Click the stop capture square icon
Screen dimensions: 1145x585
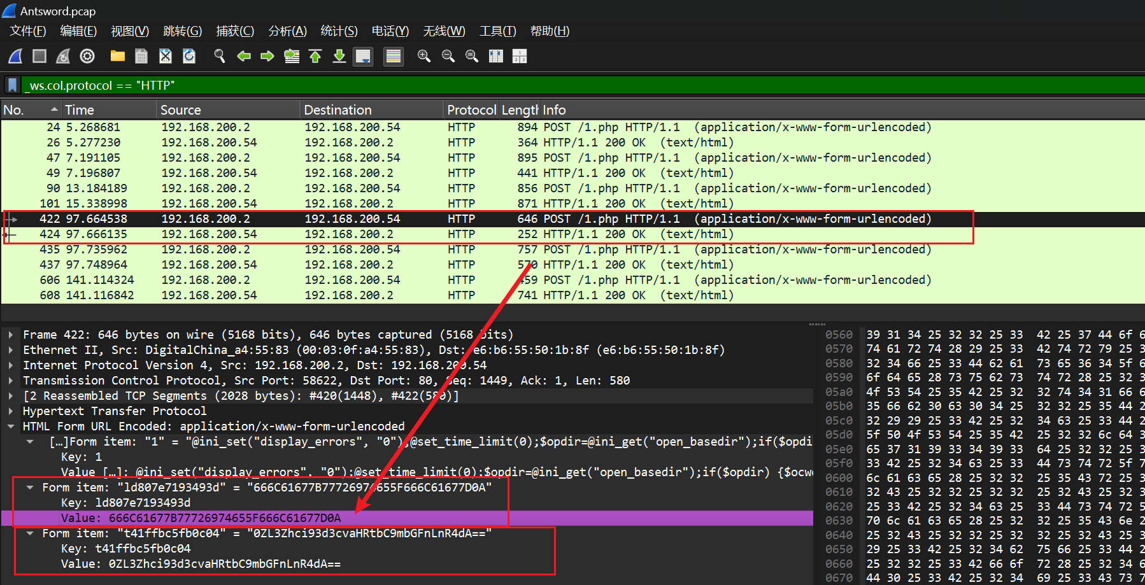point(39,56)
